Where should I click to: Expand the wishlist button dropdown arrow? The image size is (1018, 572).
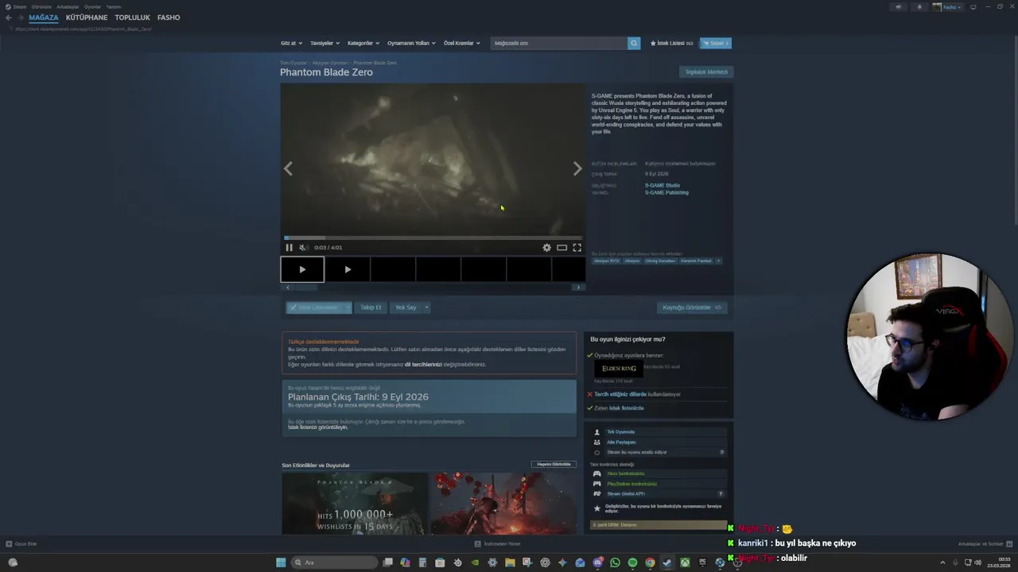(x=348, y=307)
